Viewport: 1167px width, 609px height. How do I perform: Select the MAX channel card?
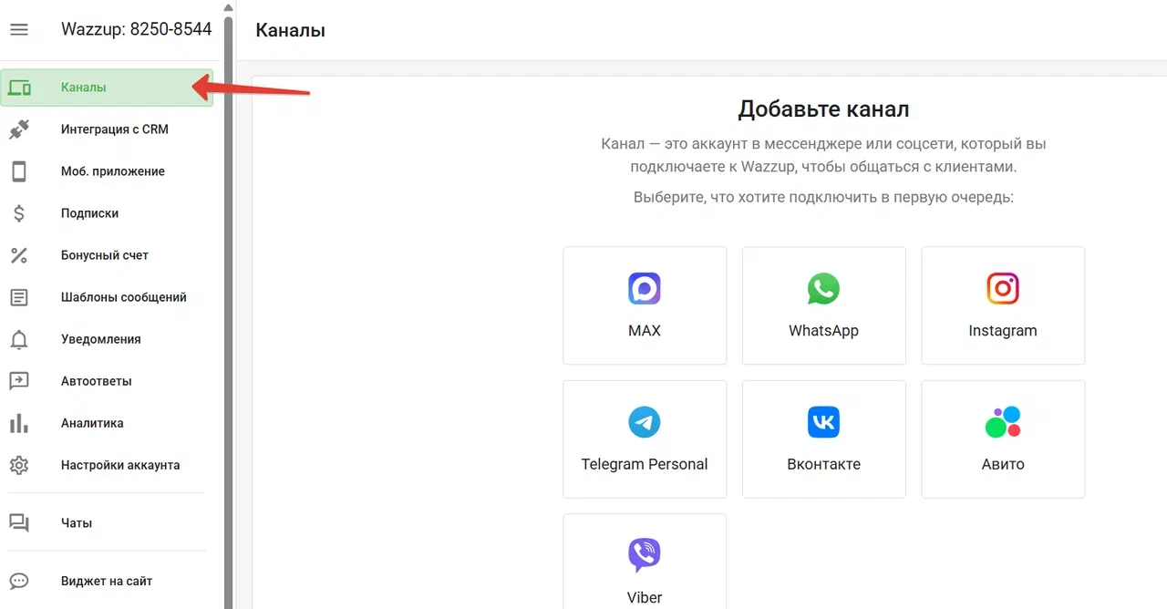(x=645, y=305)
